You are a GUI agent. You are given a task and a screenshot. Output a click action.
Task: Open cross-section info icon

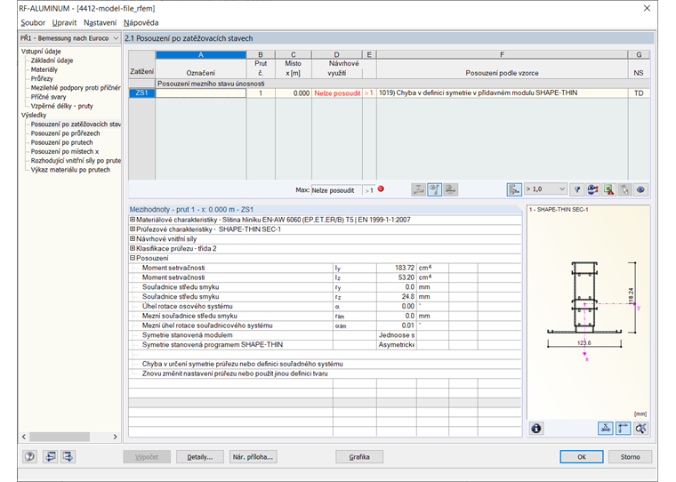[536, 428]
